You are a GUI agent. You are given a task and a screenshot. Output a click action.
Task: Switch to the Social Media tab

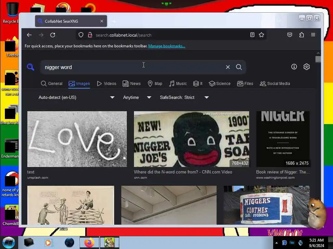275,84
